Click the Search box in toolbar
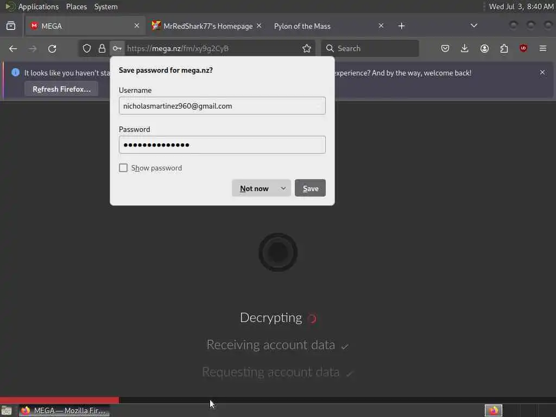Screen dimensions: 556x417 point(370,48)
